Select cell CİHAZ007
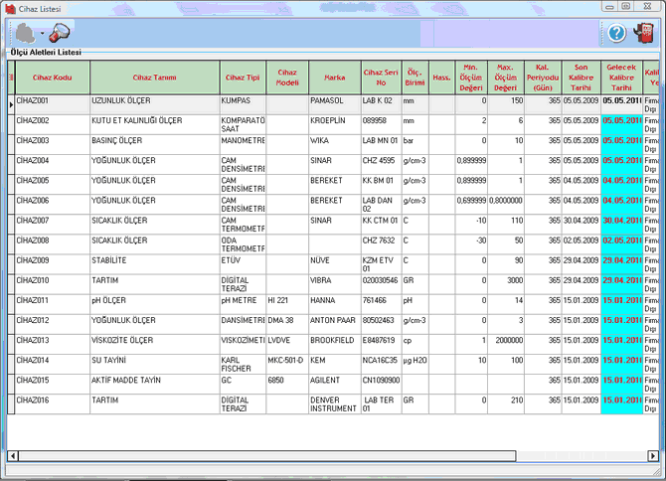Screen dimensions: 666x481 point(53,225)
